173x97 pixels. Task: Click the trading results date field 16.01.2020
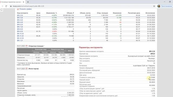(21, 69)
